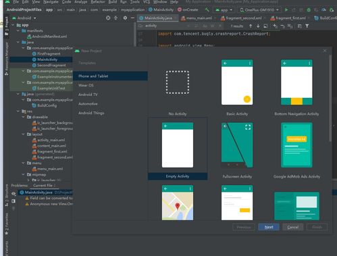
Task: Open the Android view dropdown
Action: [24, 18]
